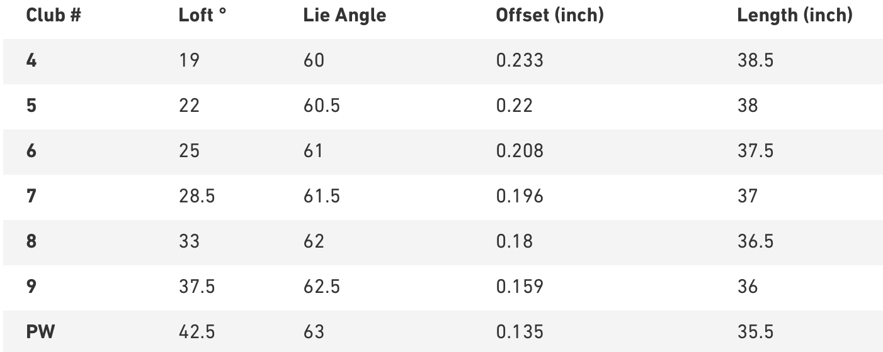
Task: Click the 60.5 lie angle value
Action: pyautogui.click(x=321, y=106)
